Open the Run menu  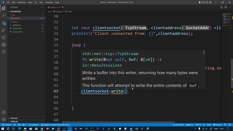click(41, 3)
